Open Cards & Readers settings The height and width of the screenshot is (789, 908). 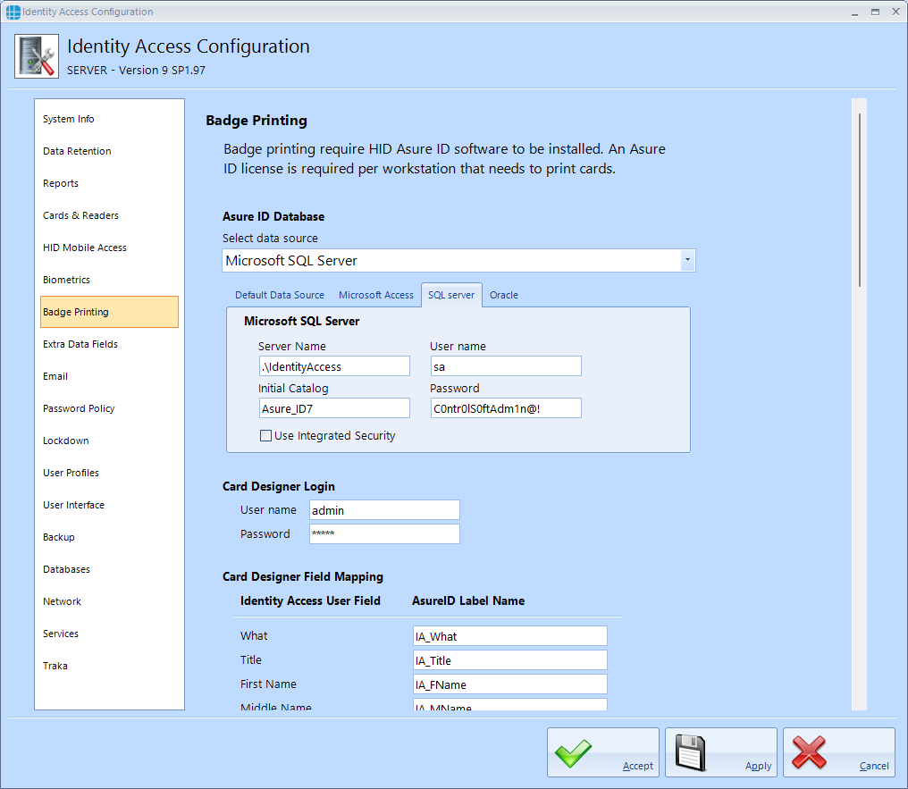click(x=109, y=215)
